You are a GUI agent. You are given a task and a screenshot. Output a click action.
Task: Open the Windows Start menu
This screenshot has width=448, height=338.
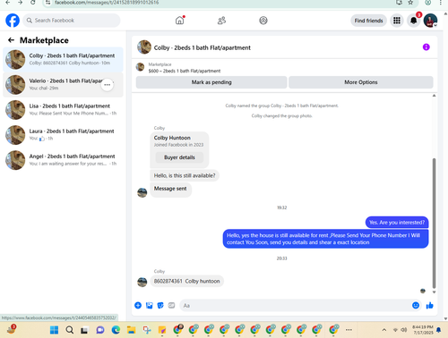tap(54, 330)
